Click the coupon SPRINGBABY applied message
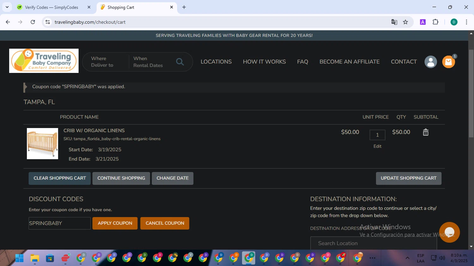This screenshot has width=474, height=266. (79, 87)
